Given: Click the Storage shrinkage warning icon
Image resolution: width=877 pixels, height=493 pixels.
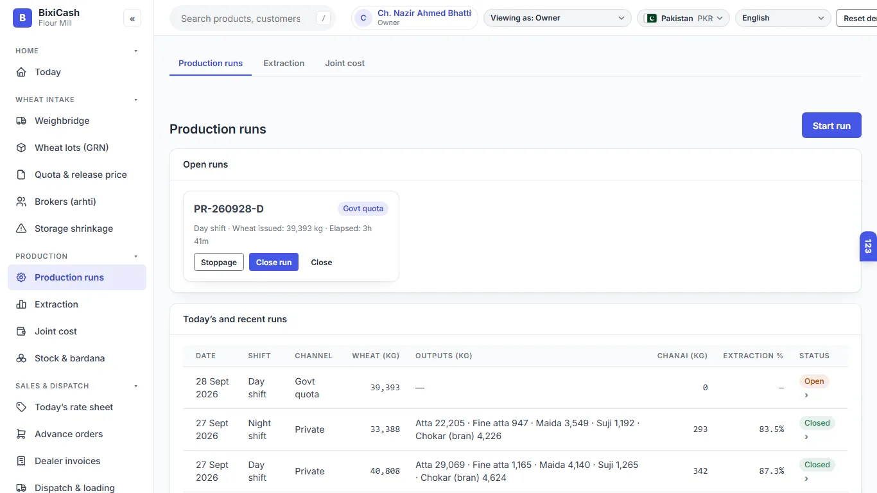Looking at the screenshot, I should click(x=21, y=229).
